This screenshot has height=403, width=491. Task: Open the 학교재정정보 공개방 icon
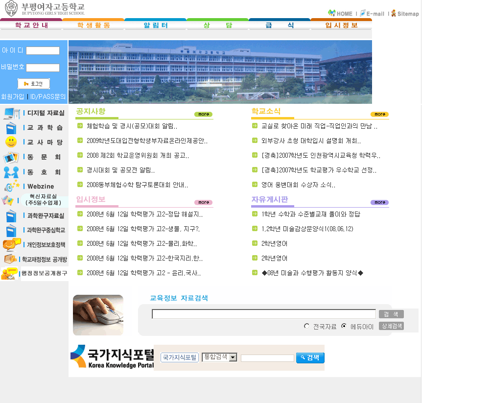(10, 259)
